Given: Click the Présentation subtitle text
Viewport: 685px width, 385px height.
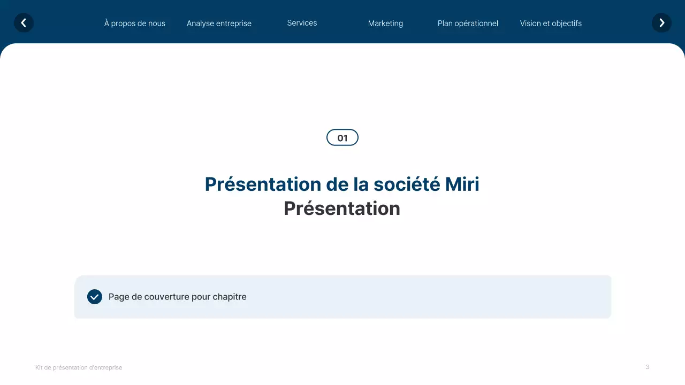Looking at the screenshot, I should (342, 209).
